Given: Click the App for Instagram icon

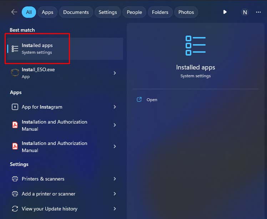Looking at the screenshot, I should pyautogui.click(x=15, y=107).
